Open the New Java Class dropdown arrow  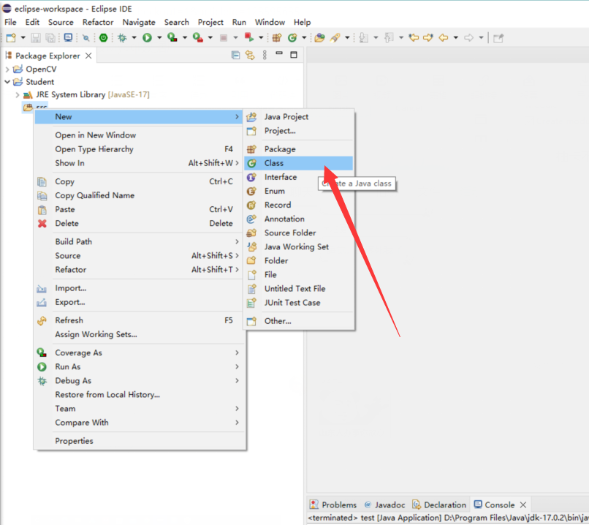pos(304,37)
